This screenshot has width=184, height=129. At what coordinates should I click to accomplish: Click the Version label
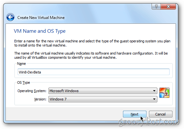pyautogui.click(x=40, y=99)
